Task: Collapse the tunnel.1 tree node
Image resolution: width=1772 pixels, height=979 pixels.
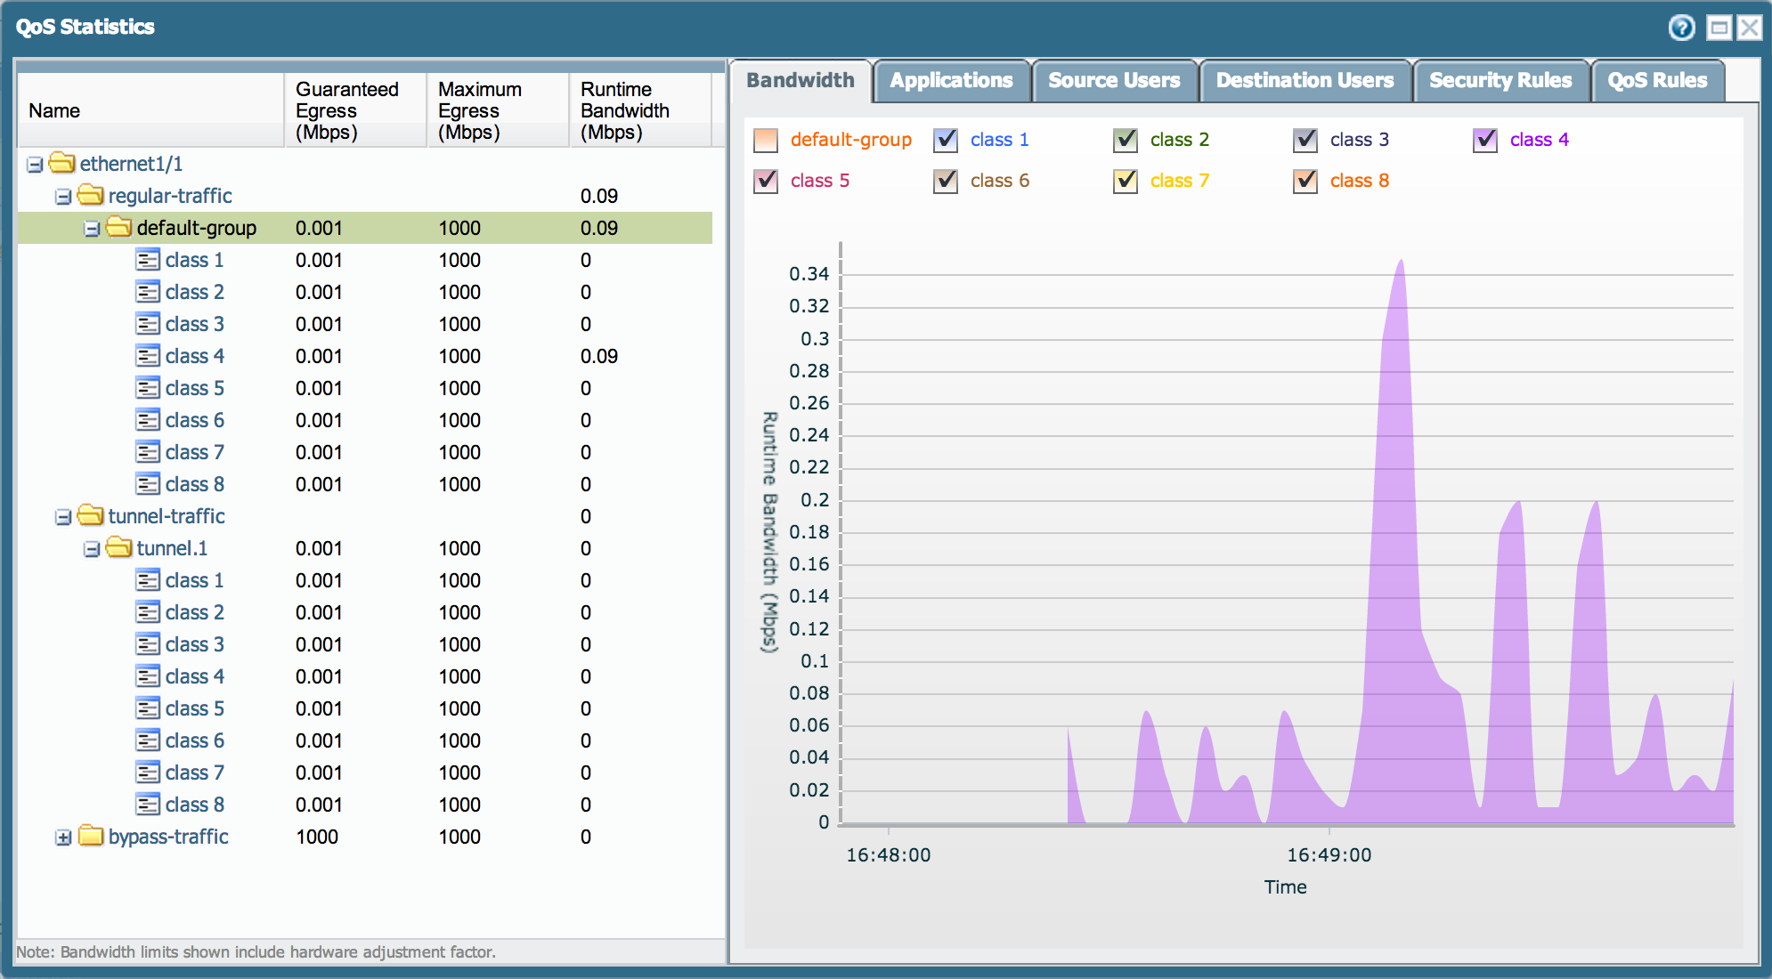Action: pyautogui.click(x=92, y=548)
